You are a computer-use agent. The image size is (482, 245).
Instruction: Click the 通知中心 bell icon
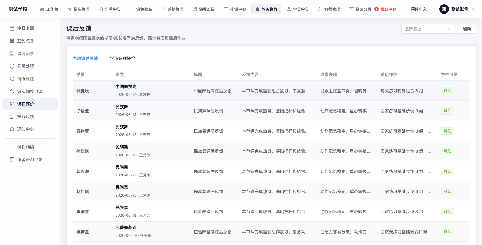pyautogui.click(x=12, y=129)
